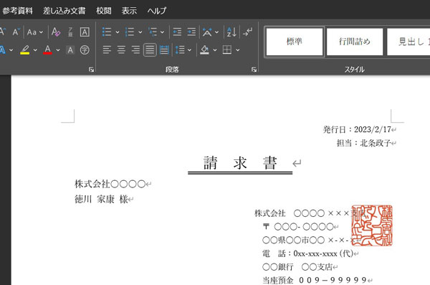The width and height of the screenshot is (430, 285).
Task: Open line spacing dropdown arrow
Action: tap(189, 50)
